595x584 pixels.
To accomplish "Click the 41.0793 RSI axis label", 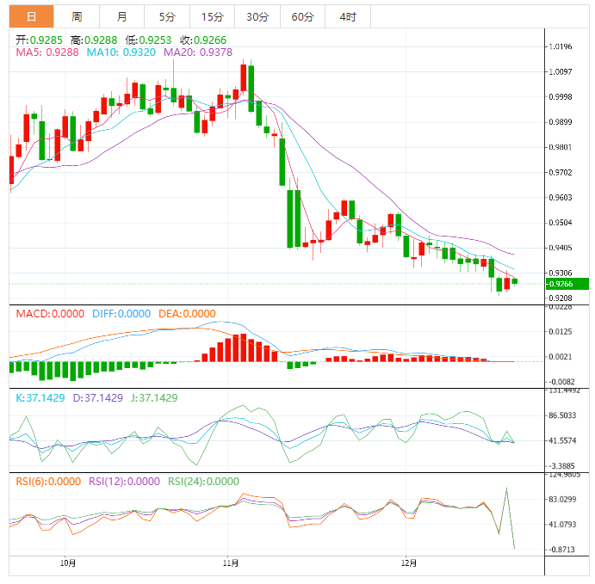I will (x=562, y=525).
